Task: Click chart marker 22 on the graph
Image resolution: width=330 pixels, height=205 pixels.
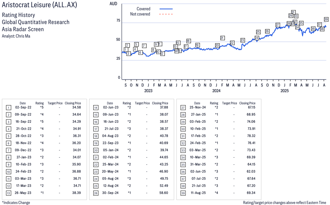Action: click(232, 43)
